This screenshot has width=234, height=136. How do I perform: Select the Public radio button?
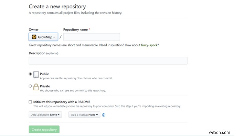pos(30,74)
